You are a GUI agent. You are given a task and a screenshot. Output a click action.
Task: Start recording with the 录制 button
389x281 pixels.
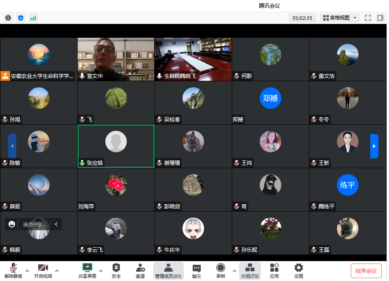point(221,271)
